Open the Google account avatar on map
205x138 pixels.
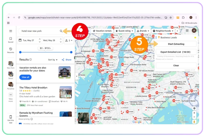pos(194,30)
